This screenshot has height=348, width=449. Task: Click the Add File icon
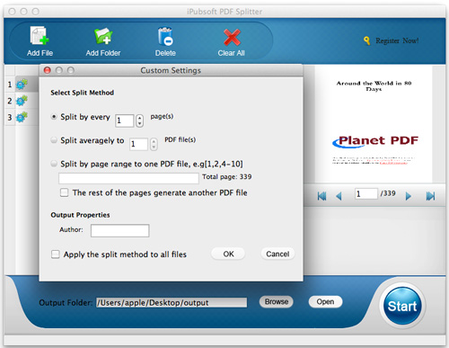[x=40, y=36]
